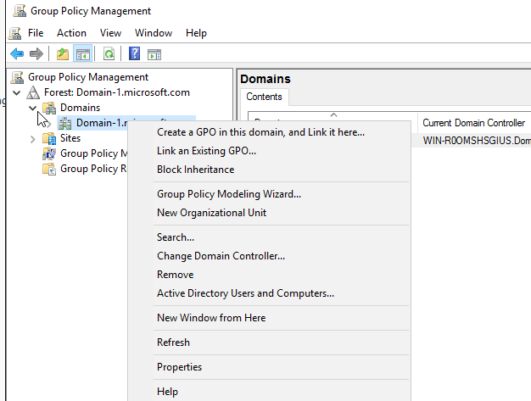The width and height of the screenshot is (531, 401).
Task: Click the Domains heading in right pane
Action: pyautogui.click(x=265, y=79)
